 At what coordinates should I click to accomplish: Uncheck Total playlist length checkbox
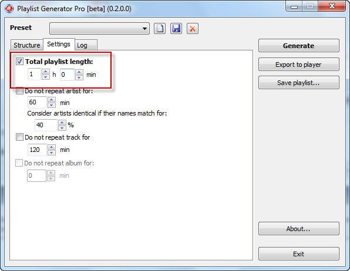tap(19, 62)
